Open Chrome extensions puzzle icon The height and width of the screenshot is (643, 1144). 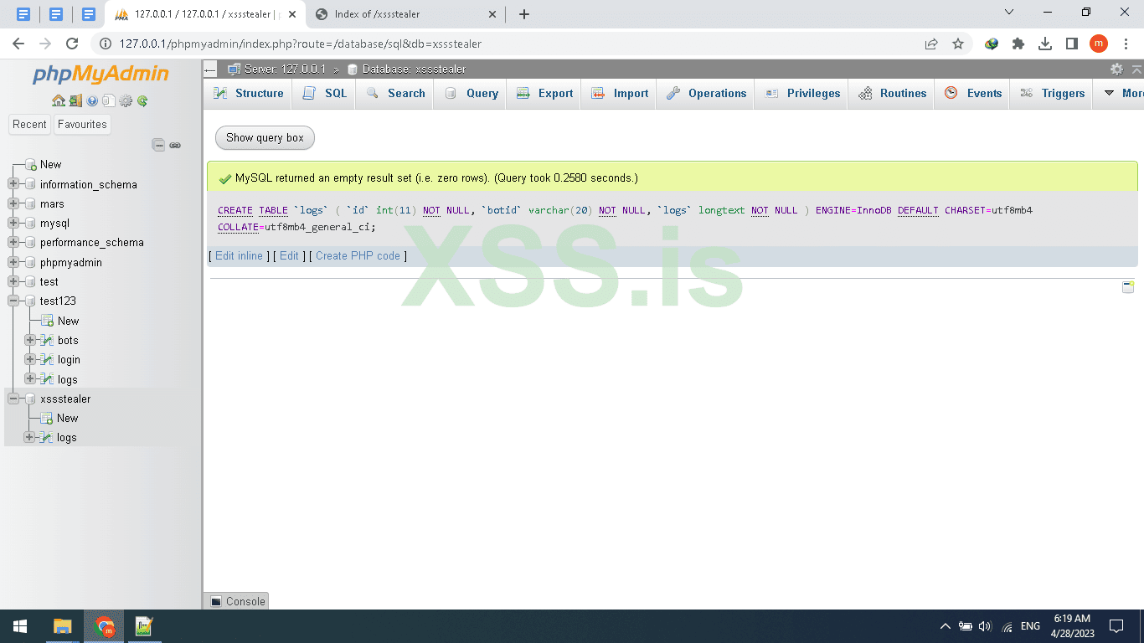point(1018,44)
